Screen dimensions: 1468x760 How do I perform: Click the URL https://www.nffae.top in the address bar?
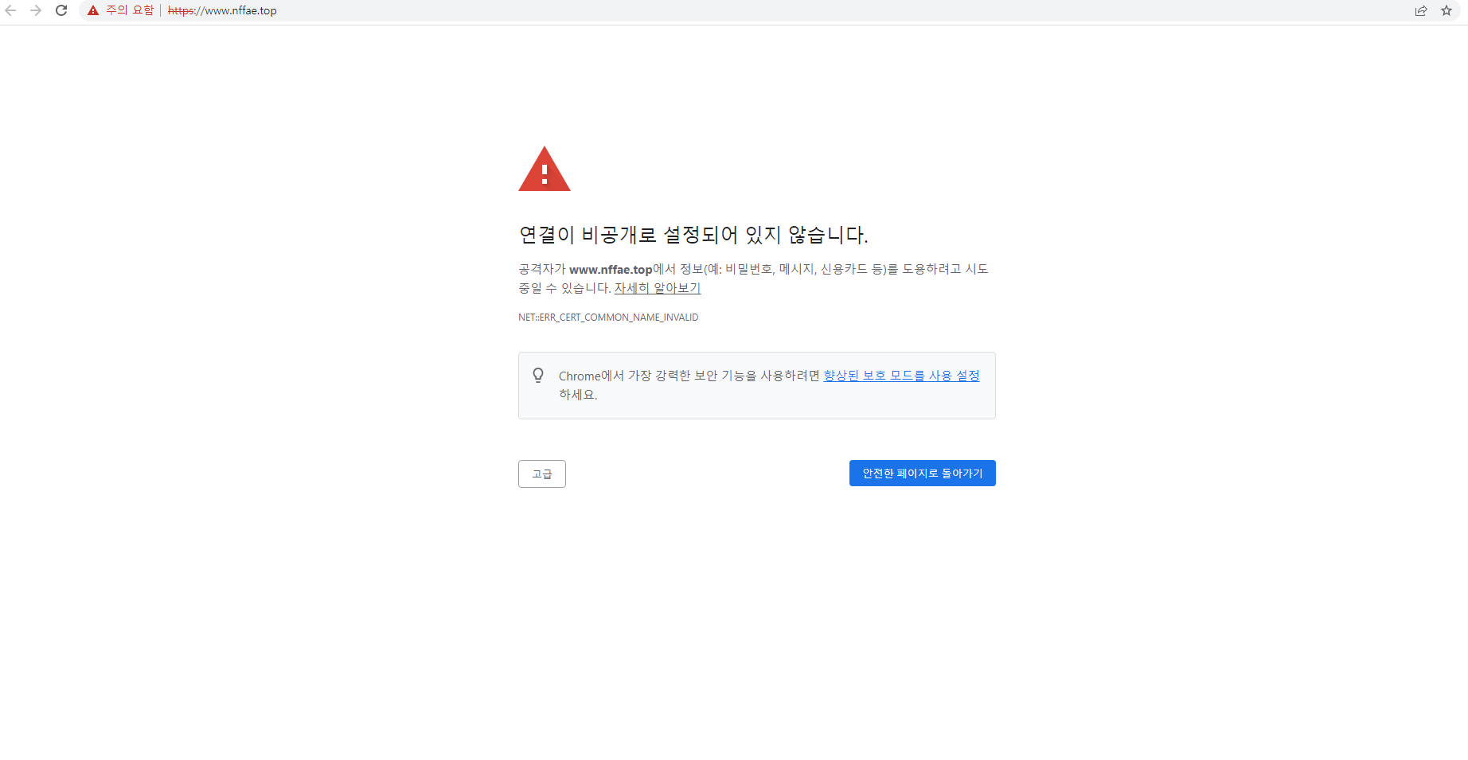click(x=222, y=10)
